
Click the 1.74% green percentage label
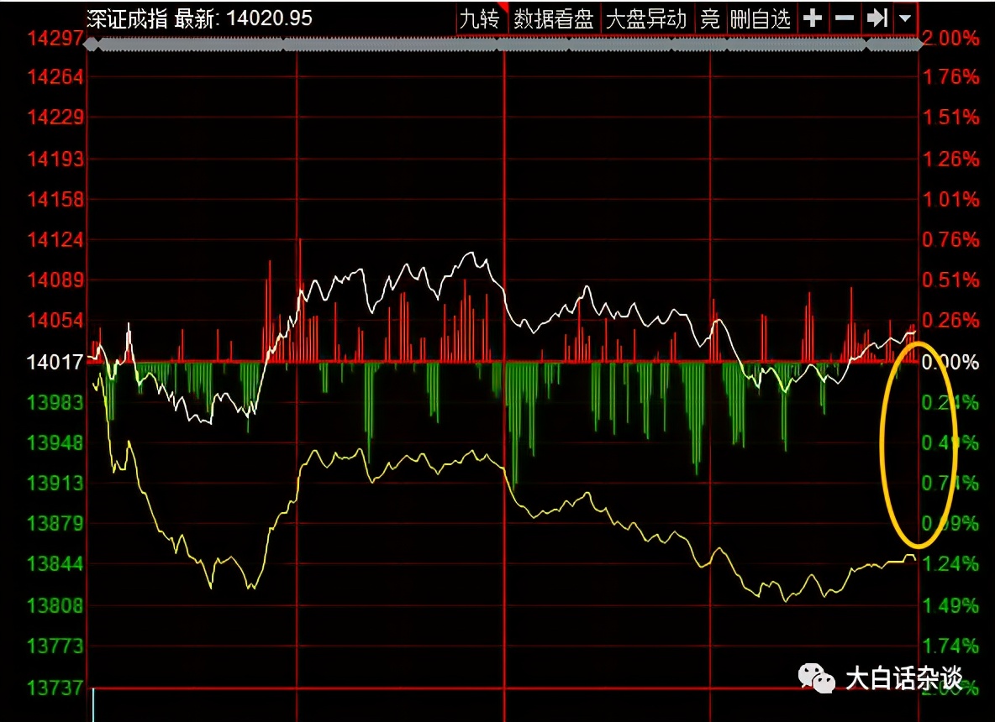click(x=950, y=646)
